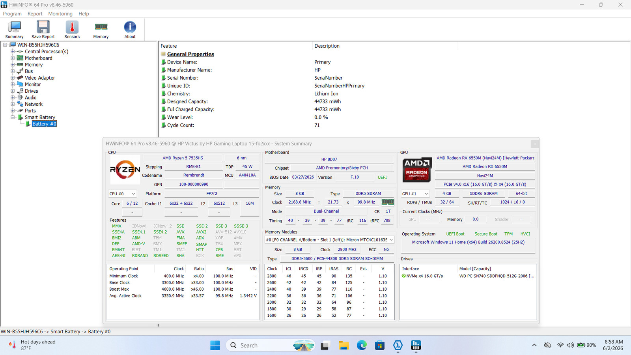Open the Help menu
Image resolution: width=631 pixels, height=355 pixels.
84,14
